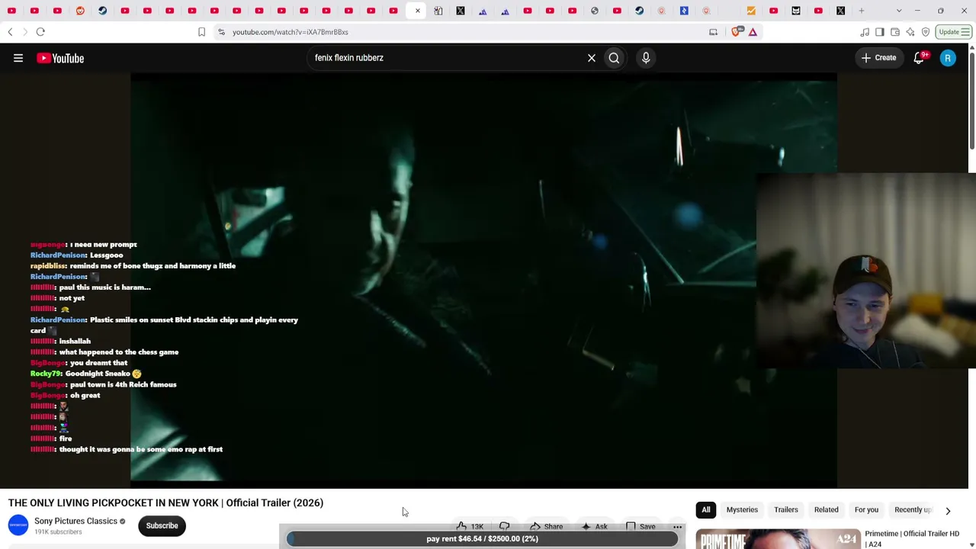Bookmark this page

(201, 32)
